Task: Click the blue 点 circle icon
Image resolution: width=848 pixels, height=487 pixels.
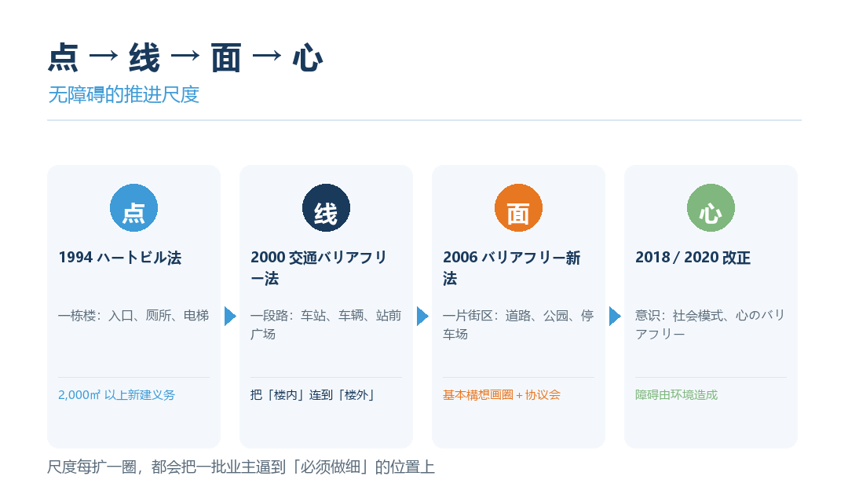Action: coord(133,208)
